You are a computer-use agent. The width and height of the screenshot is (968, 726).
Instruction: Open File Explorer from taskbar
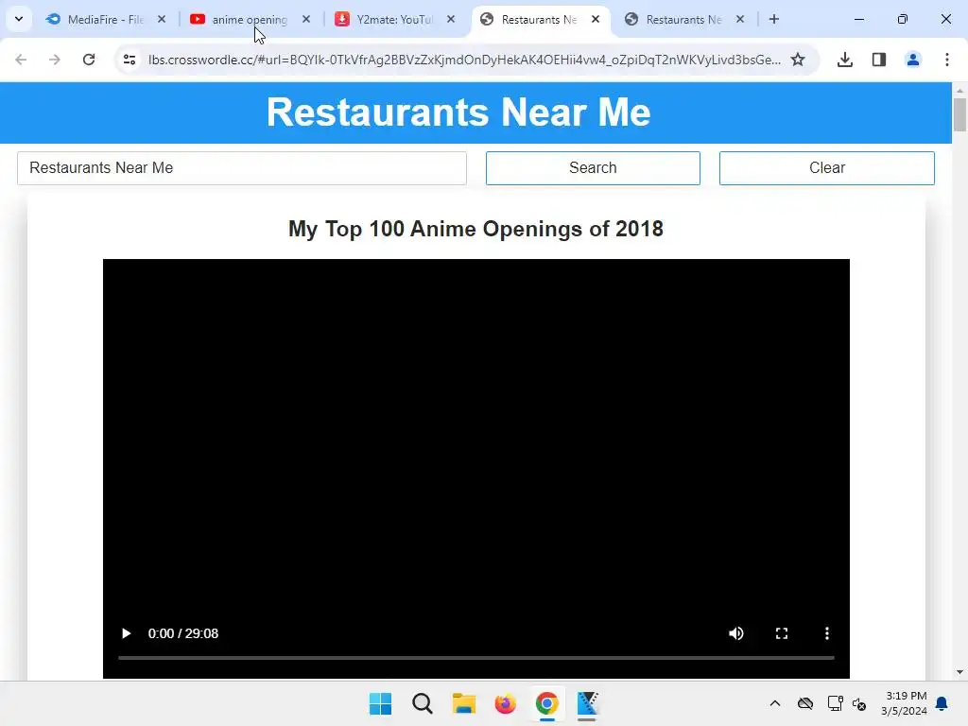coord(463,703)
